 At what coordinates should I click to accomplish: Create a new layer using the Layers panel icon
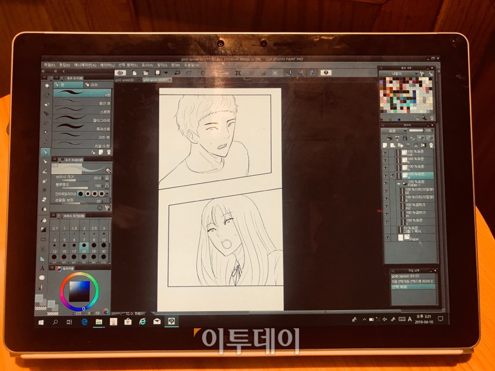(385, 144)
